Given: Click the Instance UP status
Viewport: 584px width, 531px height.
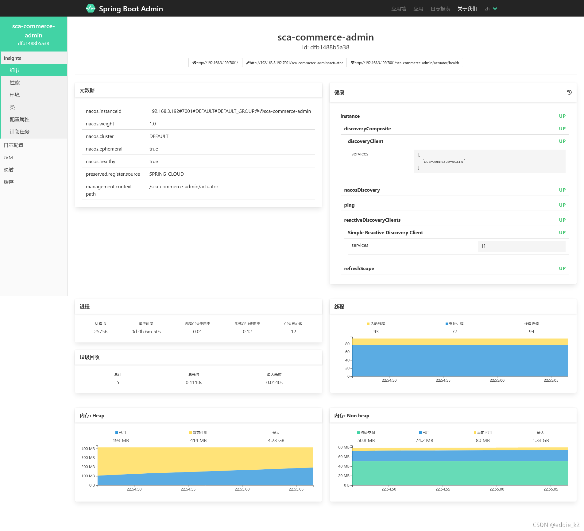Looking at the screenshot, I should pyautogui.click(x=562, y=116).
